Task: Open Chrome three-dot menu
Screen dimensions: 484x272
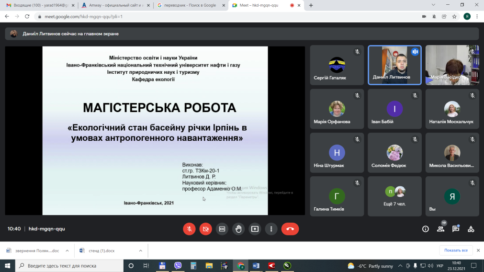Action: point(477,16)
